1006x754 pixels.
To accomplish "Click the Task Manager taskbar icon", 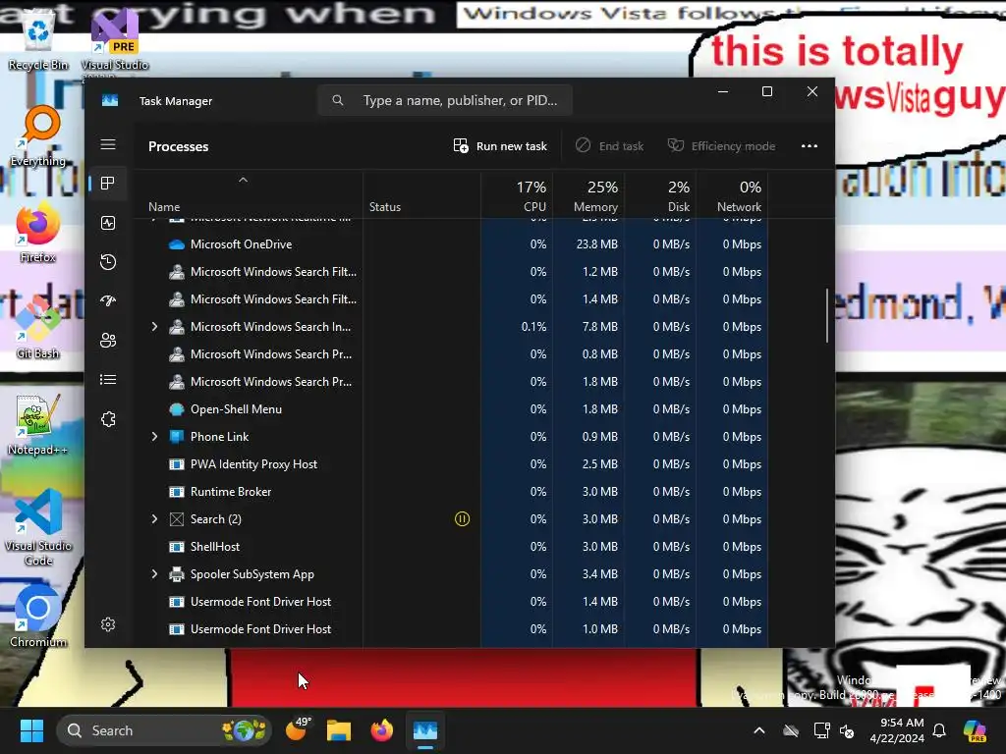I will coord(424,730).
